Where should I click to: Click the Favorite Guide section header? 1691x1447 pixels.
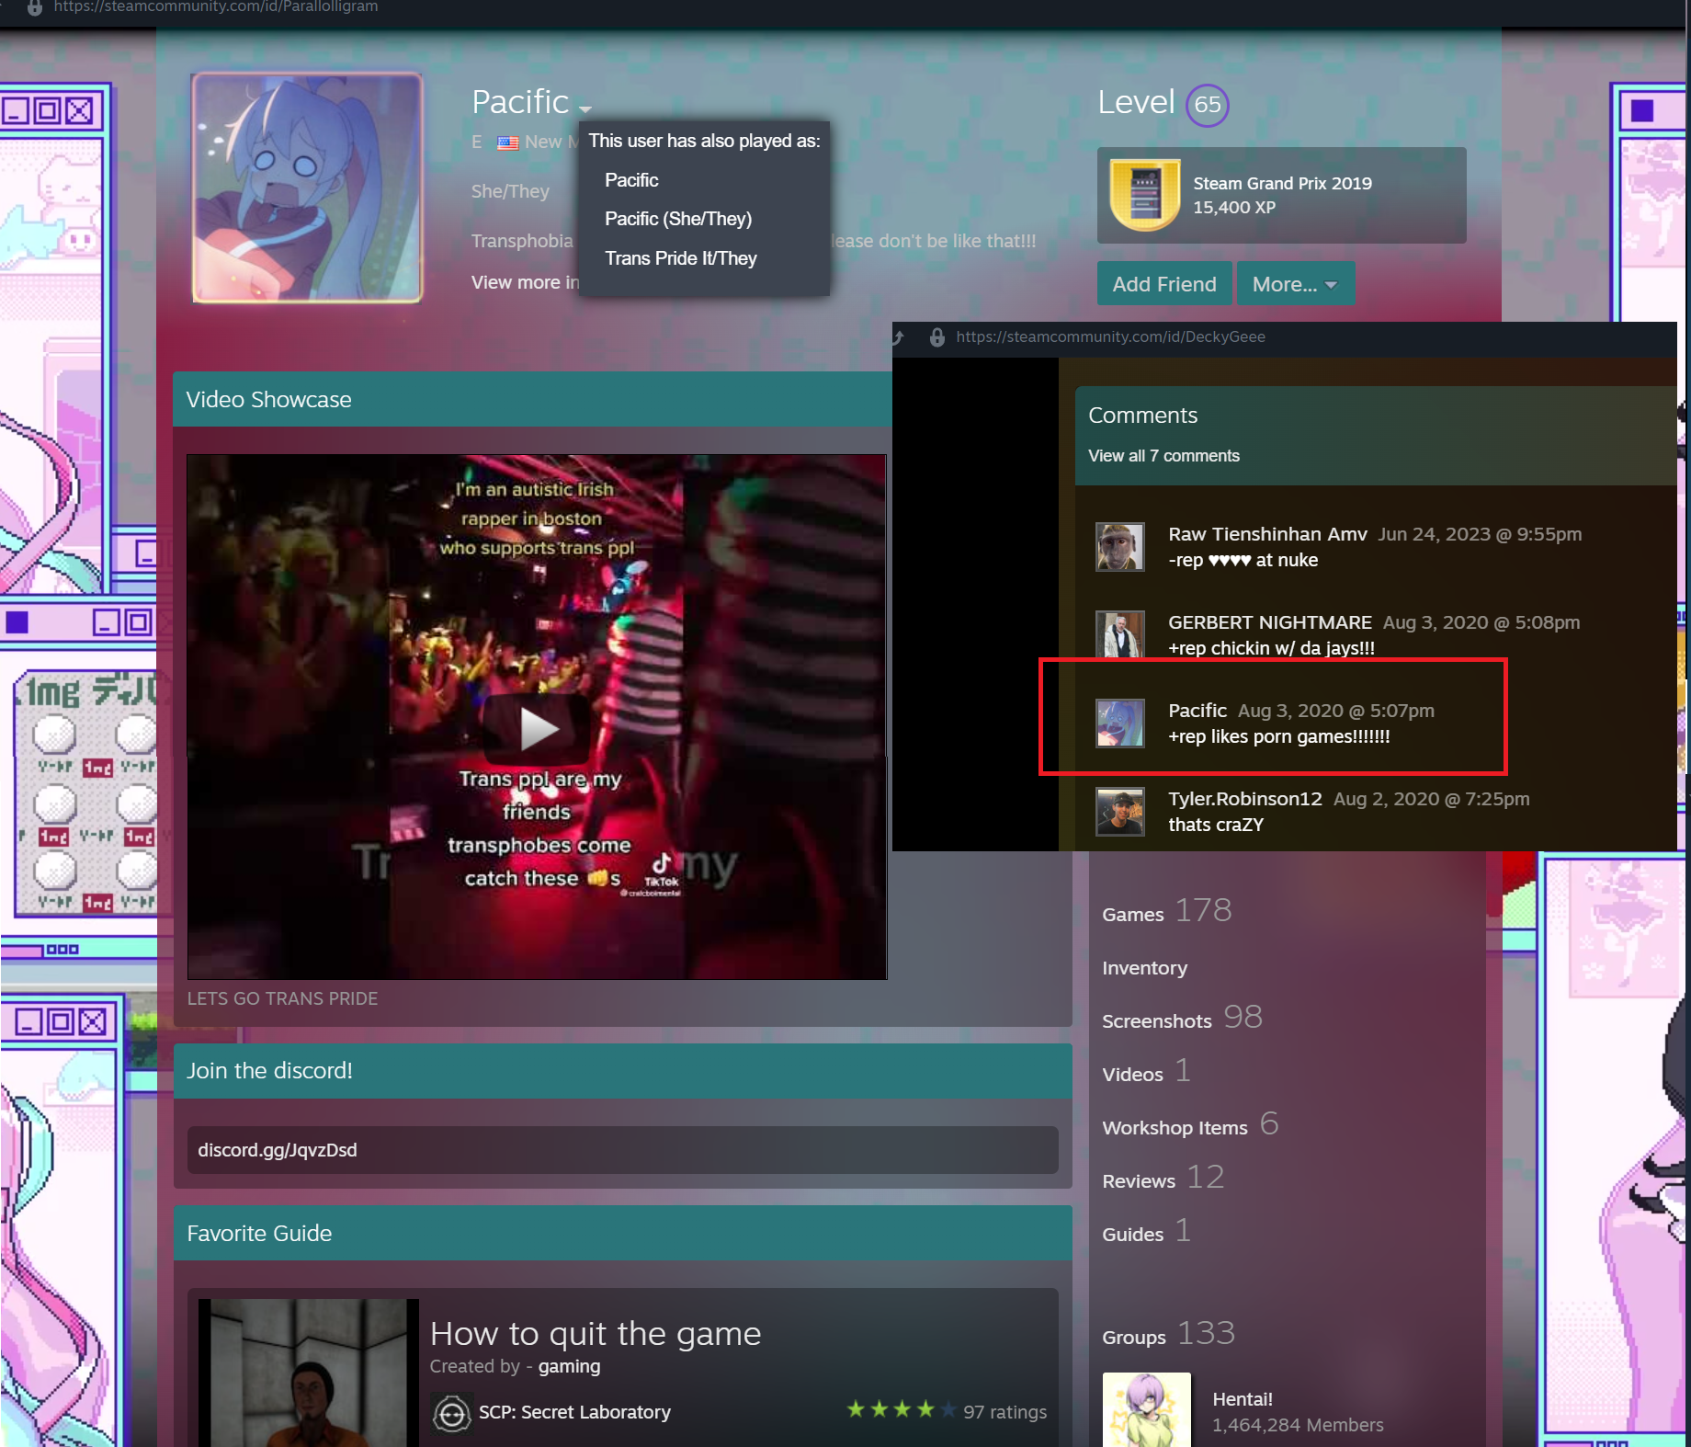tap(622, 1233)
